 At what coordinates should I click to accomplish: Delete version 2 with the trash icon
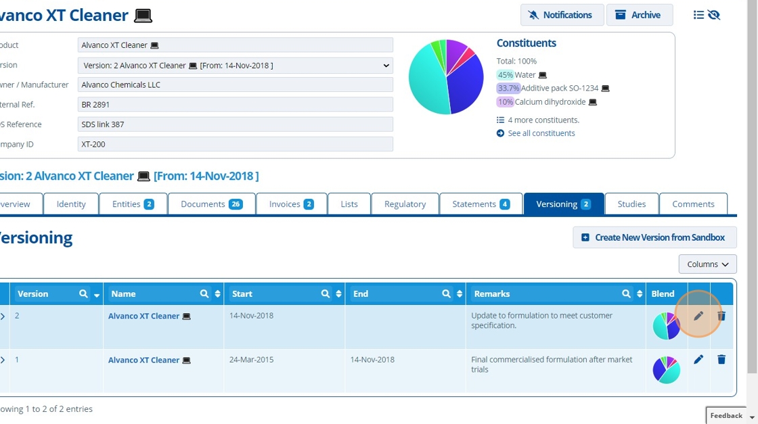(x=721, y=316)
